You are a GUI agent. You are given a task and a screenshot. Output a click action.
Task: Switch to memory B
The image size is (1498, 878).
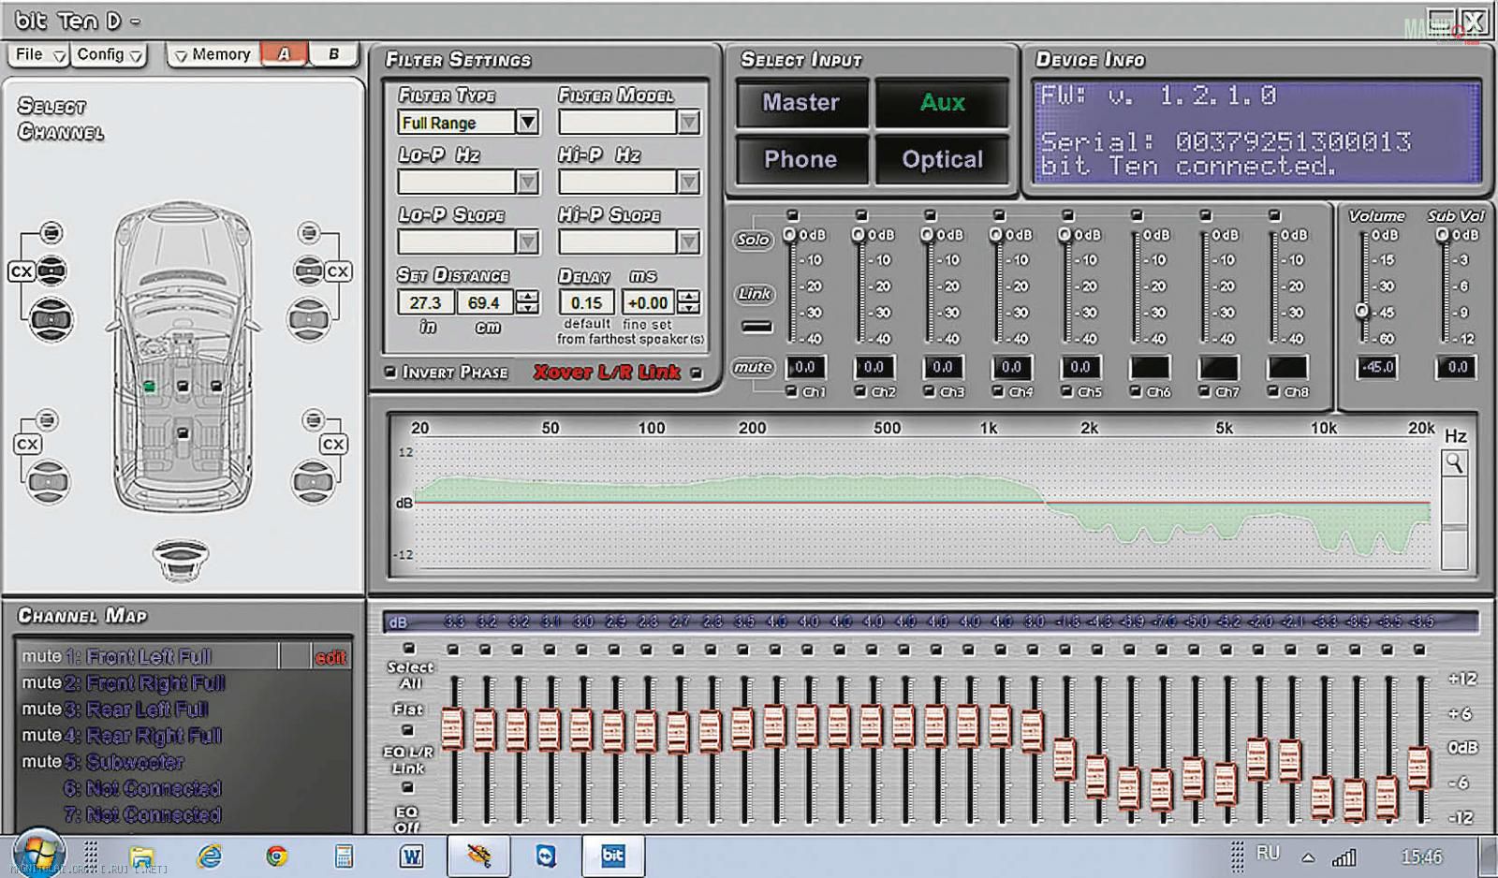click(x=333, y=54)
